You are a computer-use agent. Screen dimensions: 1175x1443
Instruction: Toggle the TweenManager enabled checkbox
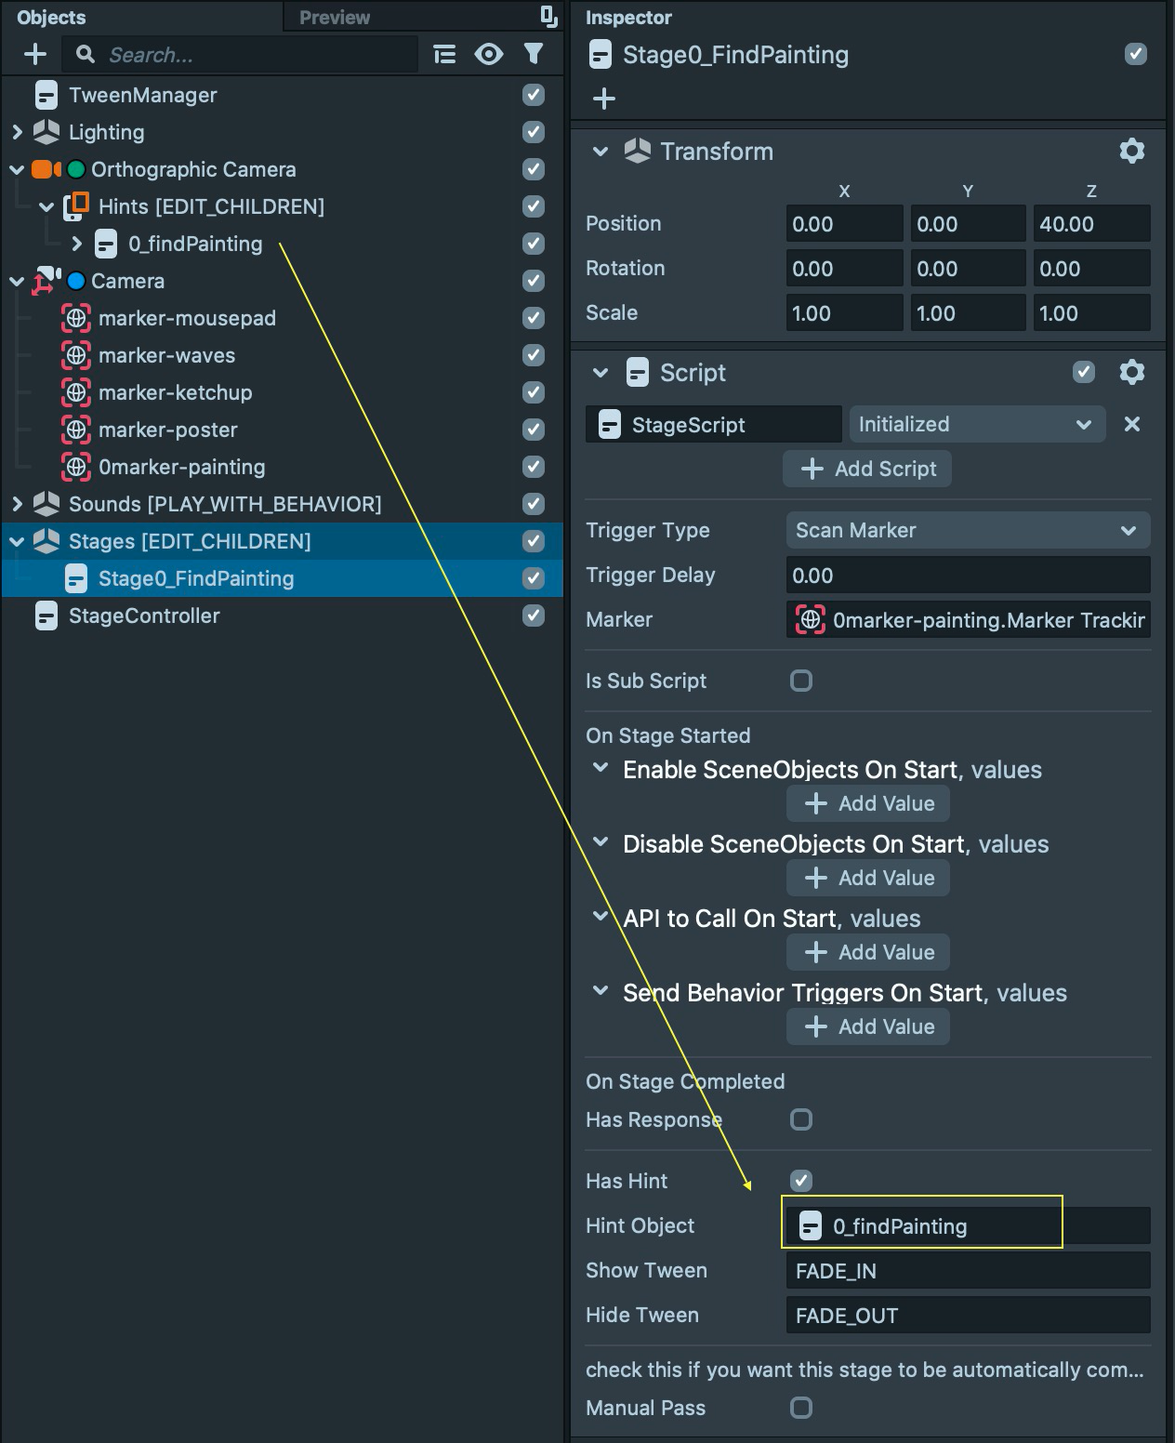click(x=534, y=95)
